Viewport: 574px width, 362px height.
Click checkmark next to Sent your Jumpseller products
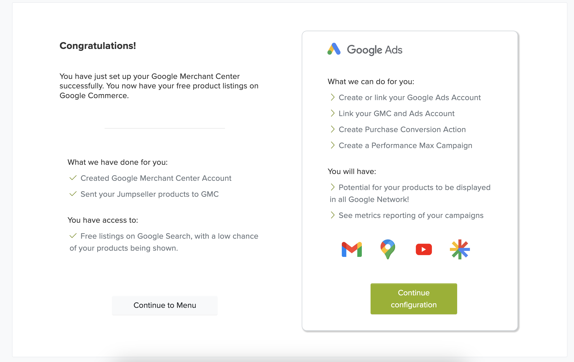click(73, 194)
